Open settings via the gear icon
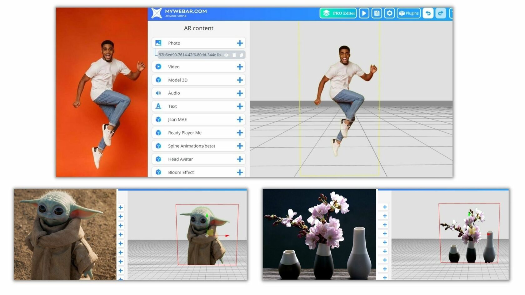 [389, 13]
